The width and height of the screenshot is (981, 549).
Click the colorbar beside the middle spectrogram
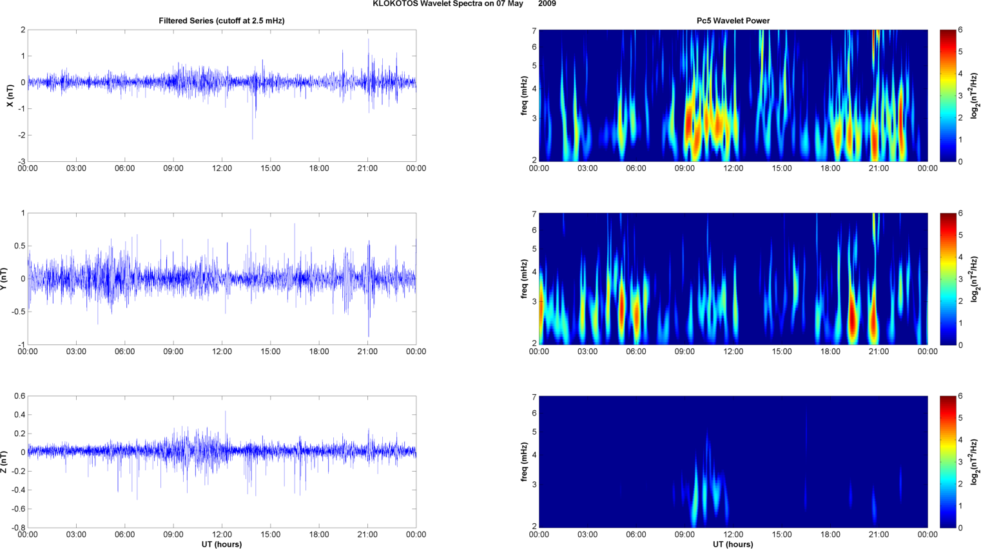point(948,279)
